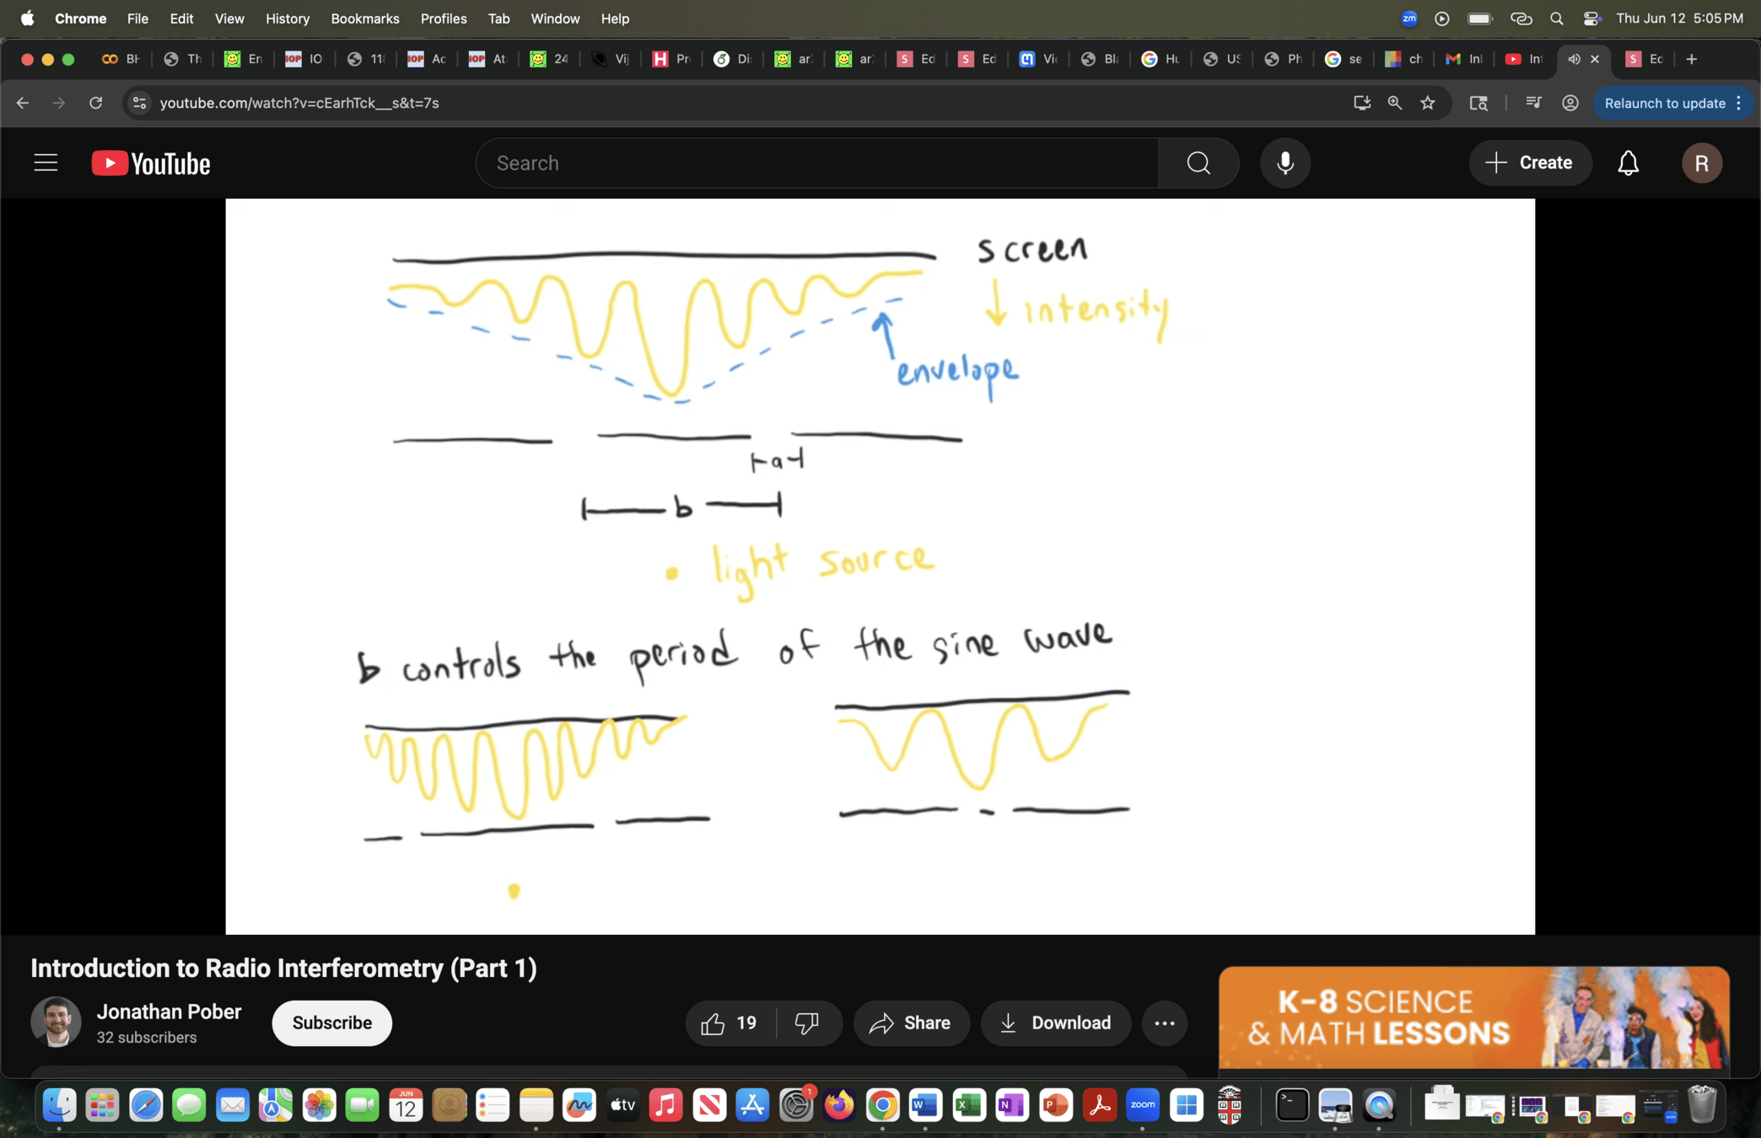Dislike the video with thumbs down

[x=807, y=1023]
